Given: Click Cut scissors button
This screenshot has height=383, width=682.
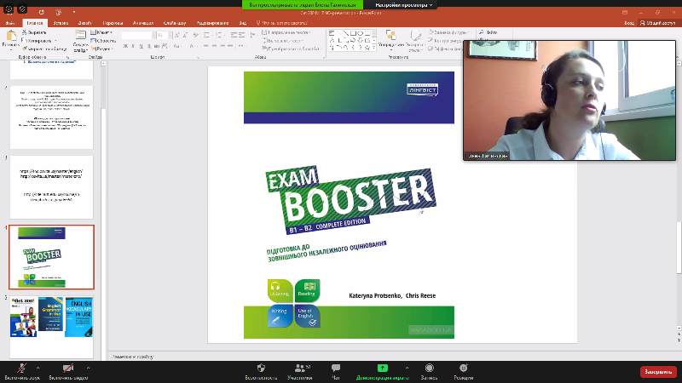Looking at the screenshot, I should pos(34,32).
